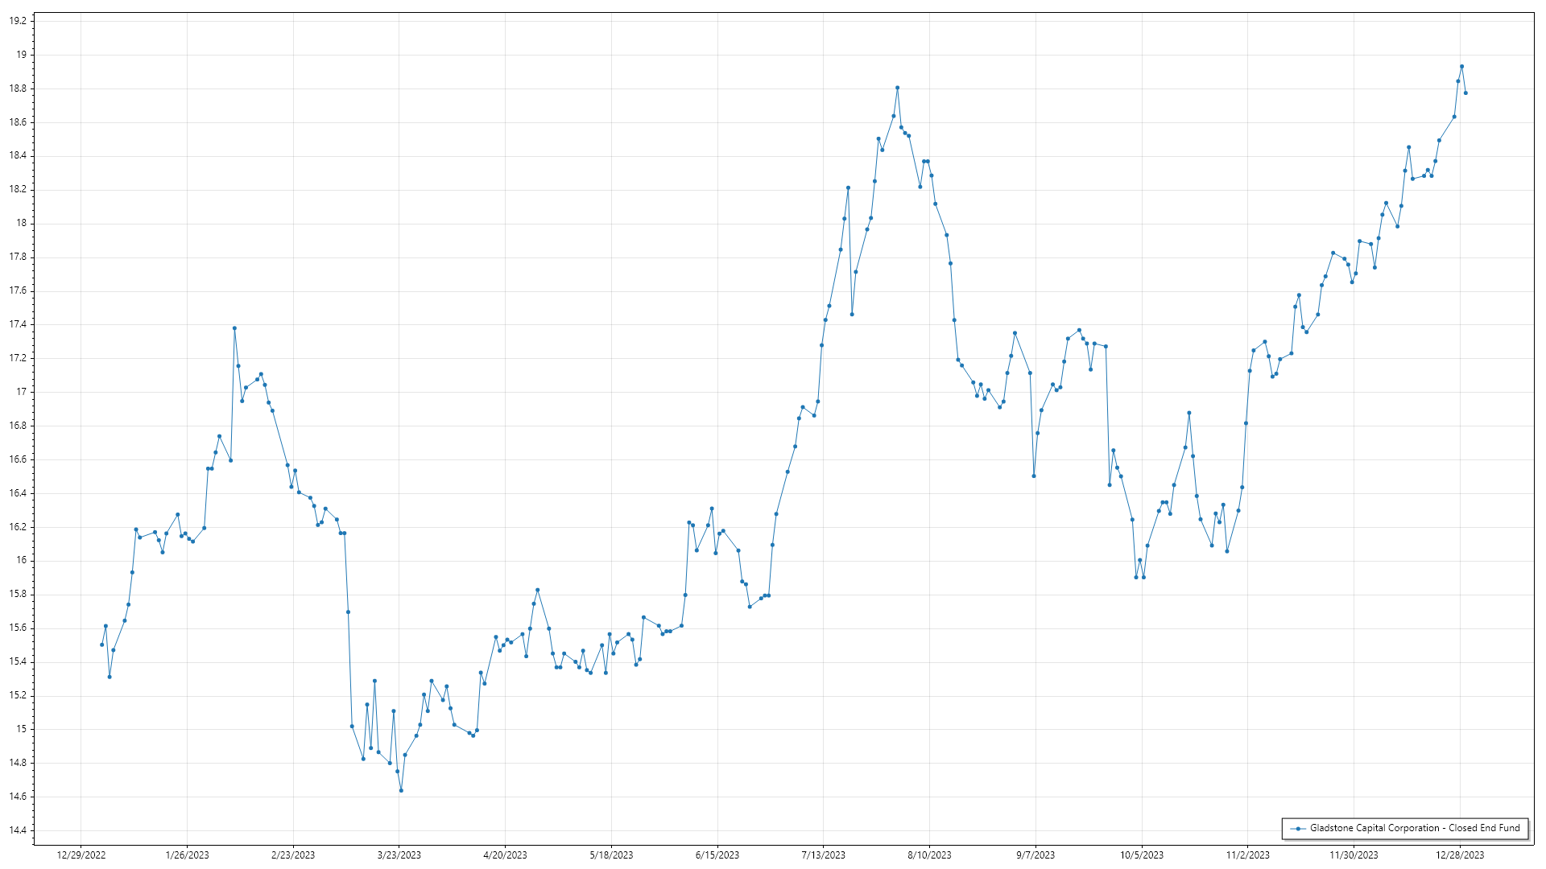The image size is (1546, 869).
Task: Click the 17 y-axis tick label
Action: pyautogui.click(x=22, y=392)
